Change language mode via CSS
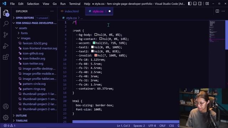 (171, 126)
